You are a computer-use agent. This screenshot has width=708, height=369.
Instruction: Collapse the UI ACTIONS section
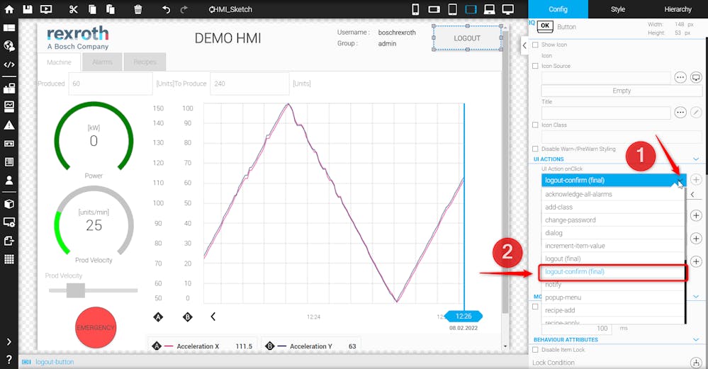point(696,159)
